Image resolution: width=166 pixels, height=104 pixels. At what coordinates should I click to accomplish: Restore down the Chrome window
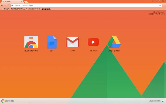tap(159, 1)
